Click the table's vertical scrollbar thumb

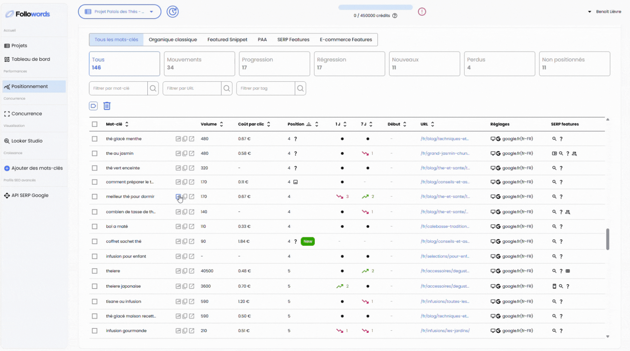(607, 239)
